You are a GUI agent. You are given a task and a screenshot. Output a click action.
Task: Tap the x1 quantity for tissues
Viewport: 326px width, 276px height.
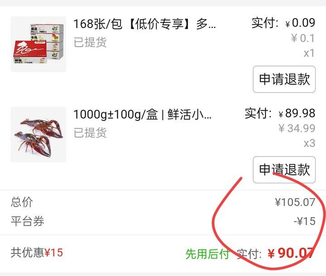point(309,53)
